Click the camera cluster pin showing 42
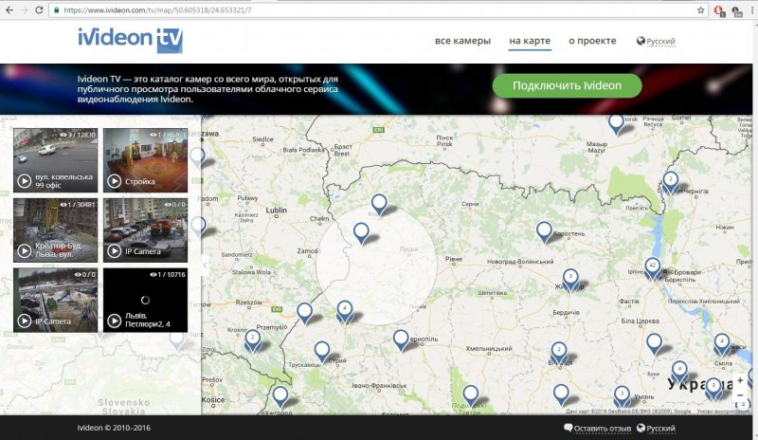The width and height of the screenshot is (758, 440). [652, 266]
